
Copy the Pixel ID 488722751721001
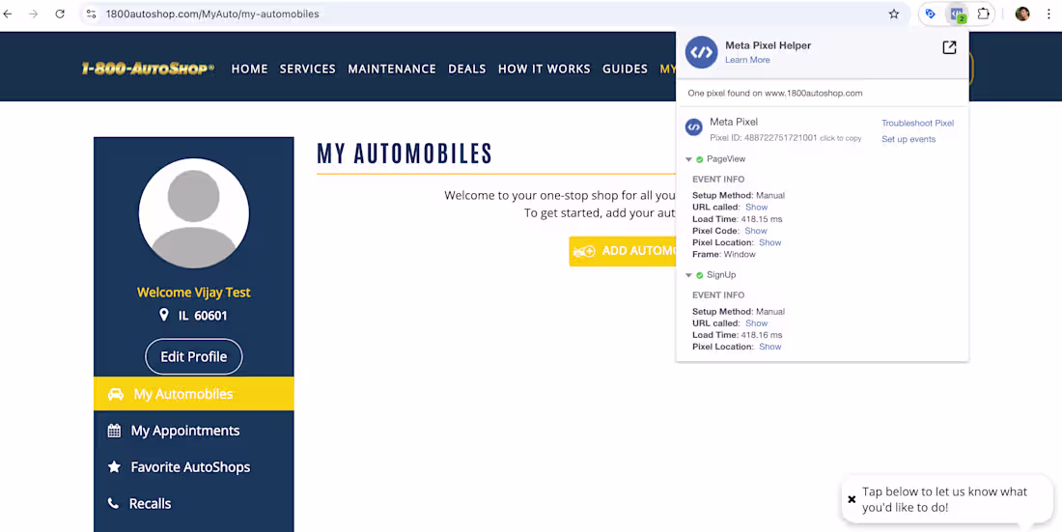click(786, 137)
